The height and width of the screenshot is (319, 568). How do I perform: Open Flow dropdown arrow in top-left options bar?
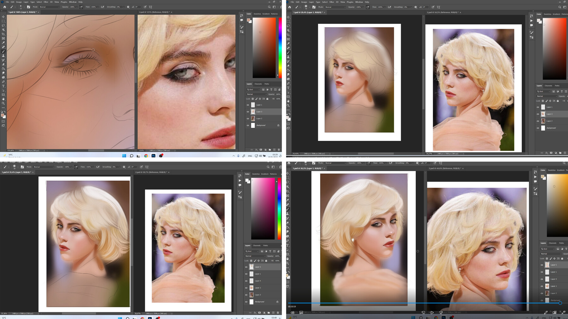pyautogui.click(x=98, y=7)
